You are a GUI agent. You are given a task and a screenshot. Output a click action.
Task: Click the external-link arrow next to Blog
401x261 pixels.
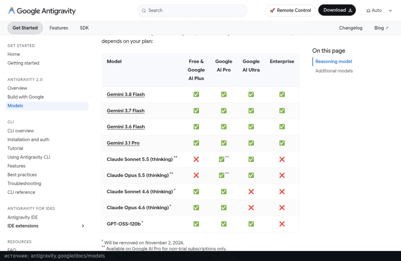[387, 28]
